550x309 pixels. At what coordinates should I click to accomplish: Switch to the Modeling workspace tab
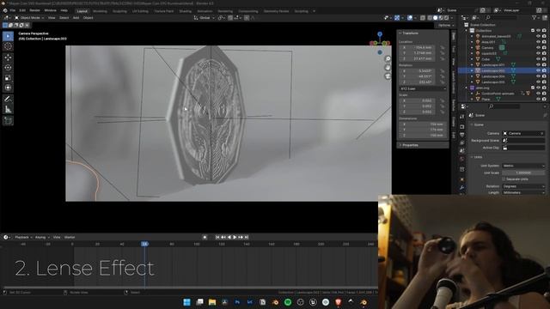pyautogui.click(x=100, y=11)
